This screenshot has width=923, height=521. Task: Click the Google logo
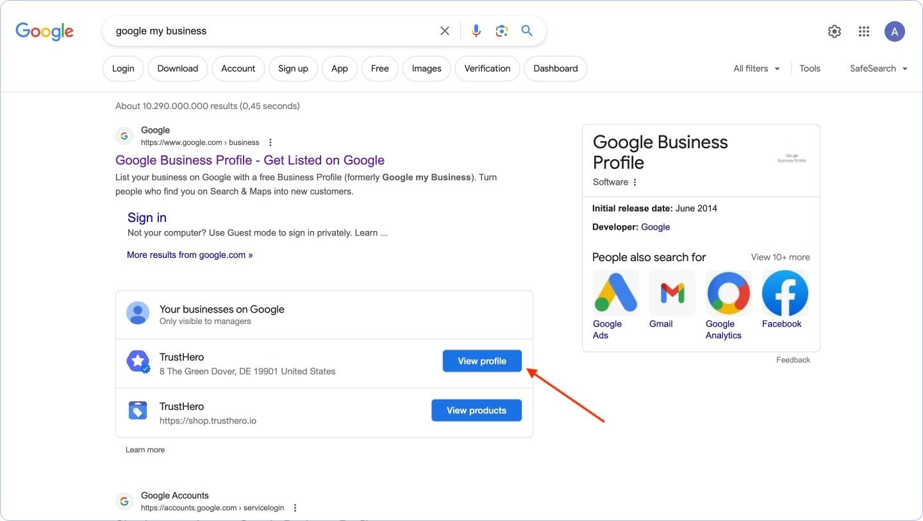[45, 31]
